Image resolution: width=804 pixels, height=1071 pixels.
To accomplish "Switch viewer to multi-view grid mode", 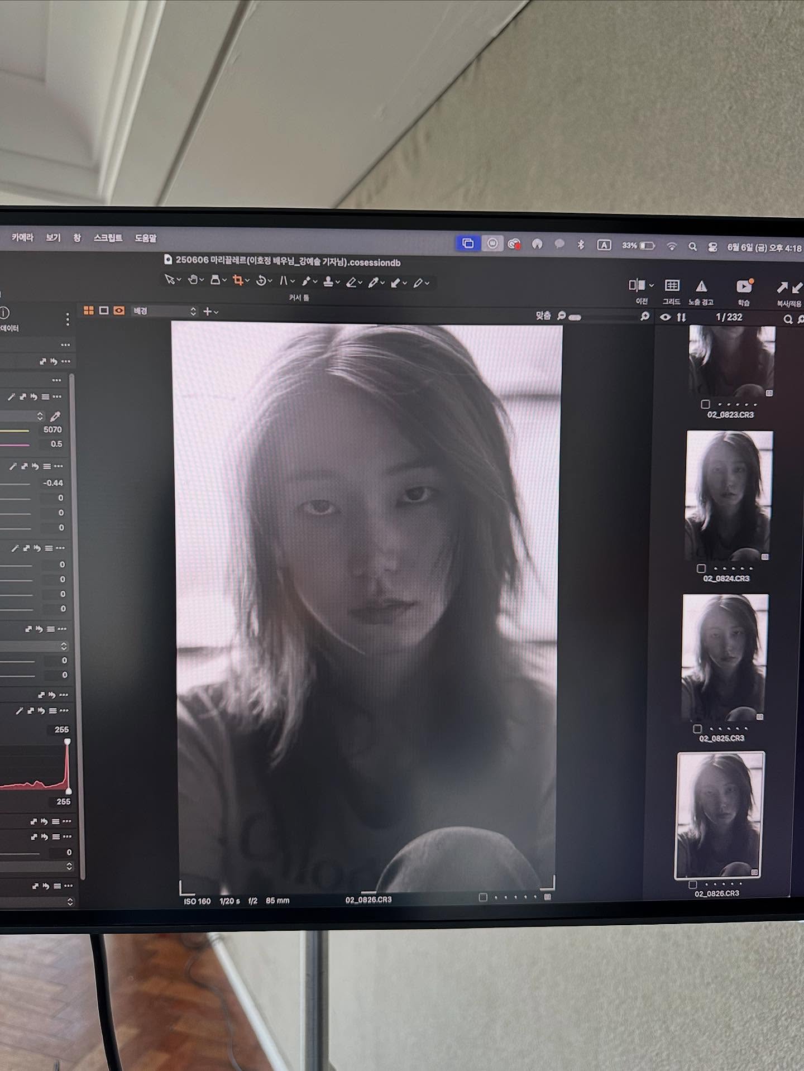I will coord(89,310).
